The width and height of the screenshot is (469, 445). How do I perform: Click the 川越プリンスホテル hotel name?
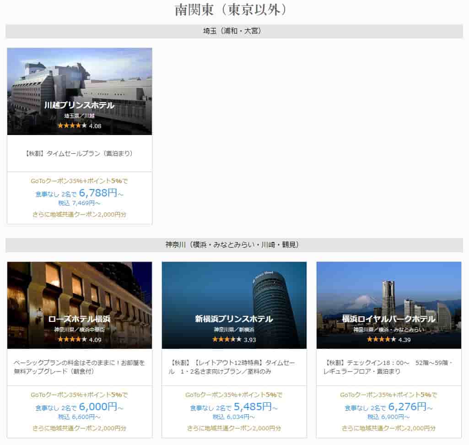click(x=79, y=105)
